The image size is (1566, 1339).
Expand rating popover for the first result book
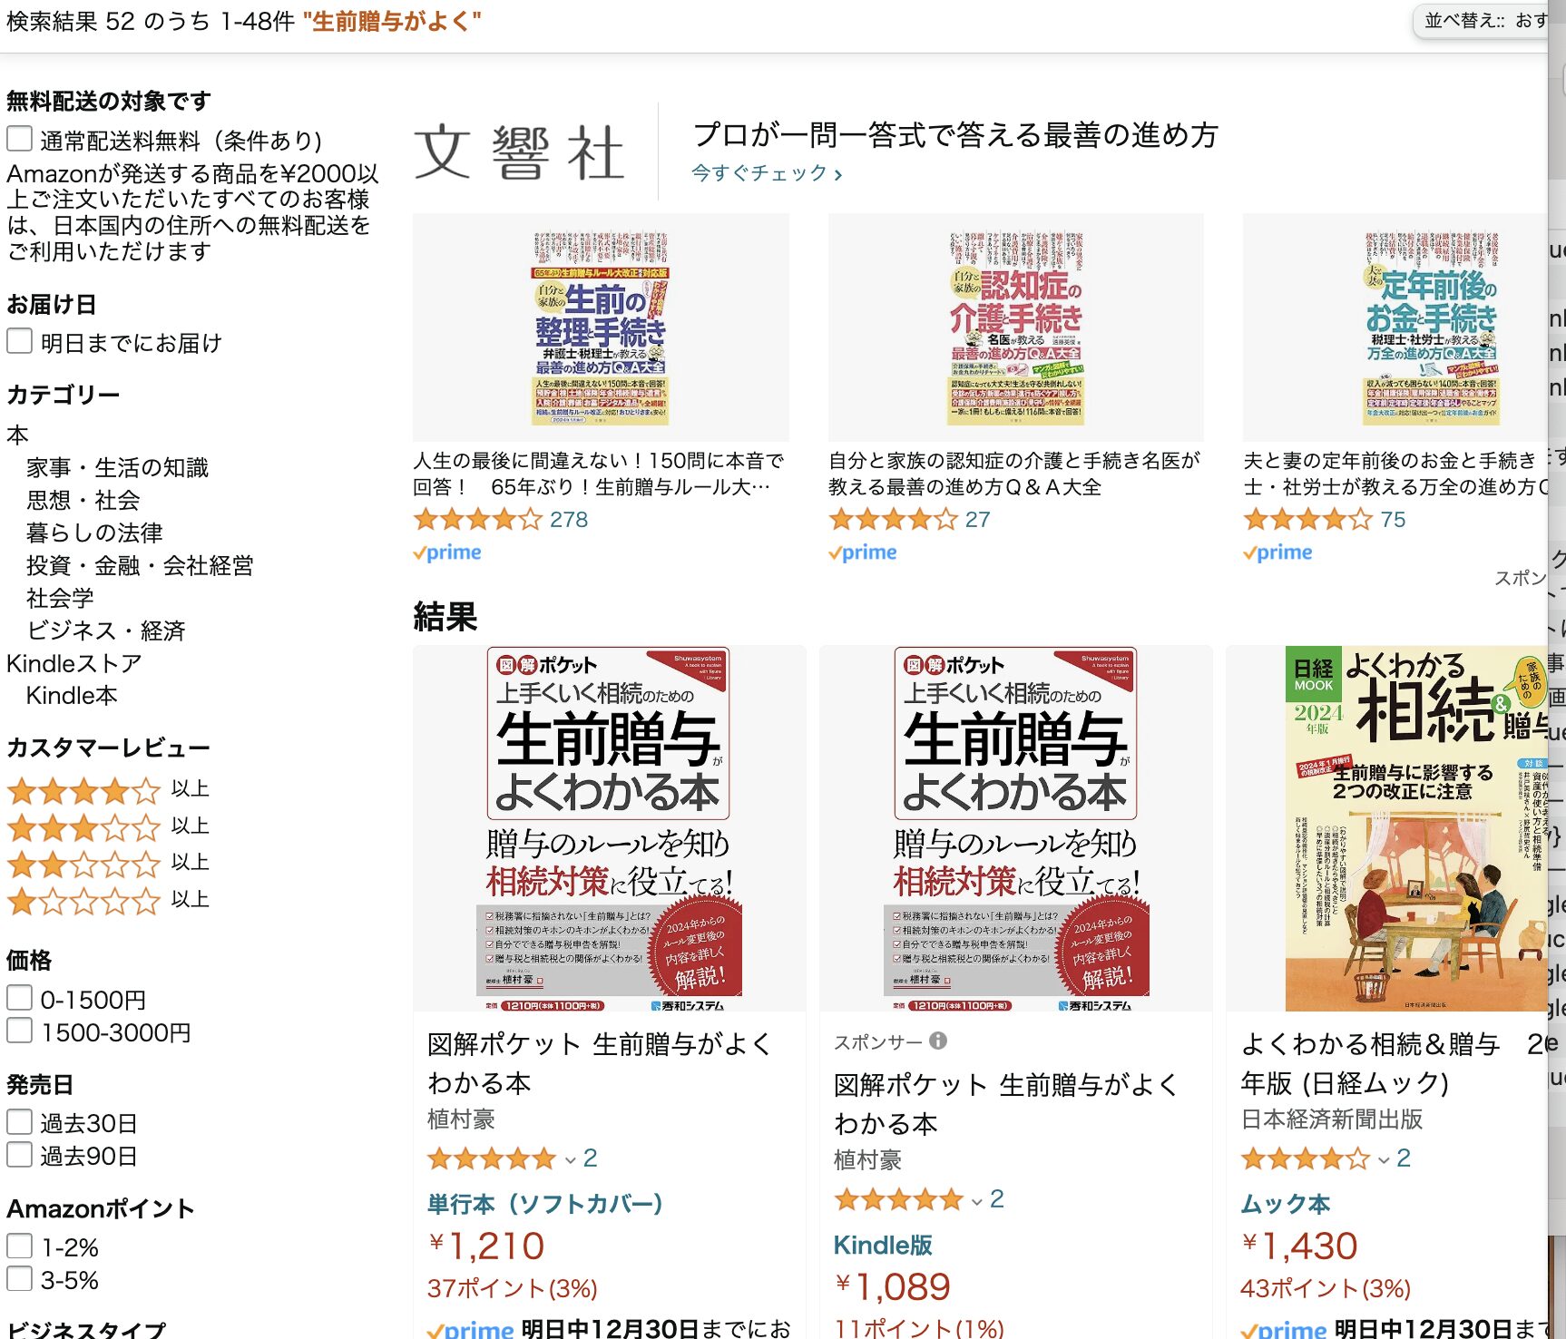click(571, 1159)
